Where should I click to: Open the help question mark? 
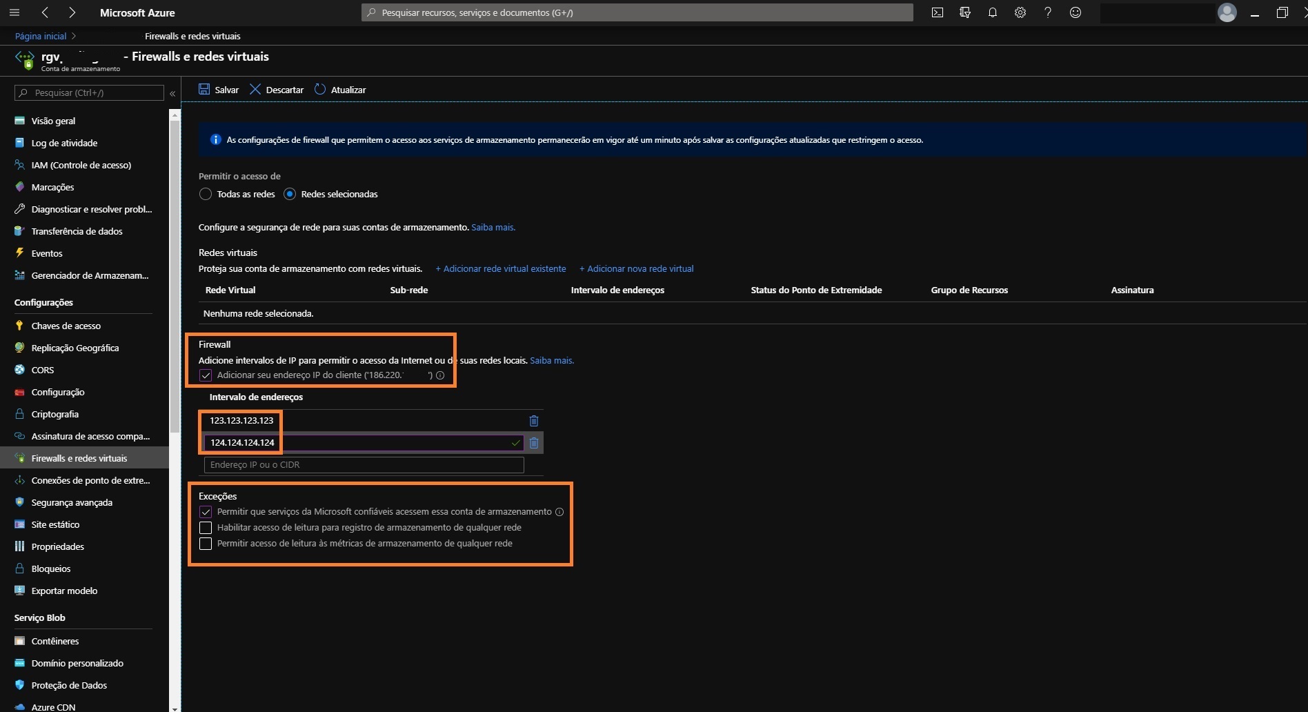1048,12
